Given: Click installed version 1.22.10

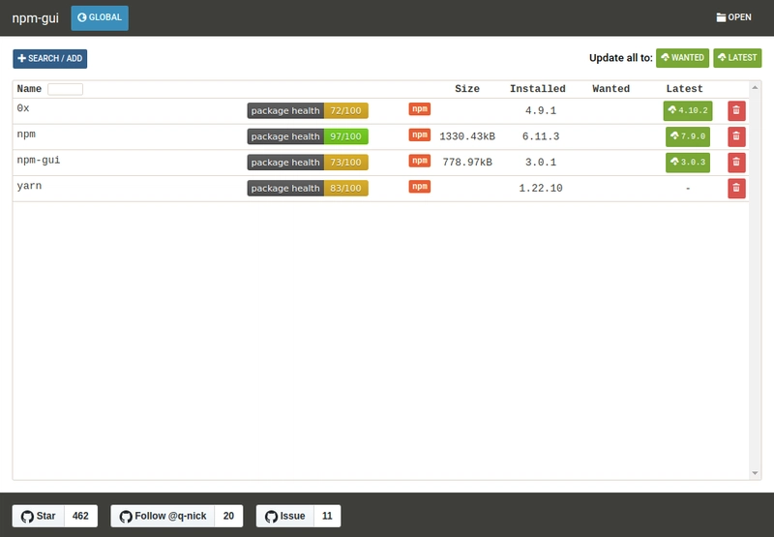Looking at the screenshot, I should coord(541,188).
